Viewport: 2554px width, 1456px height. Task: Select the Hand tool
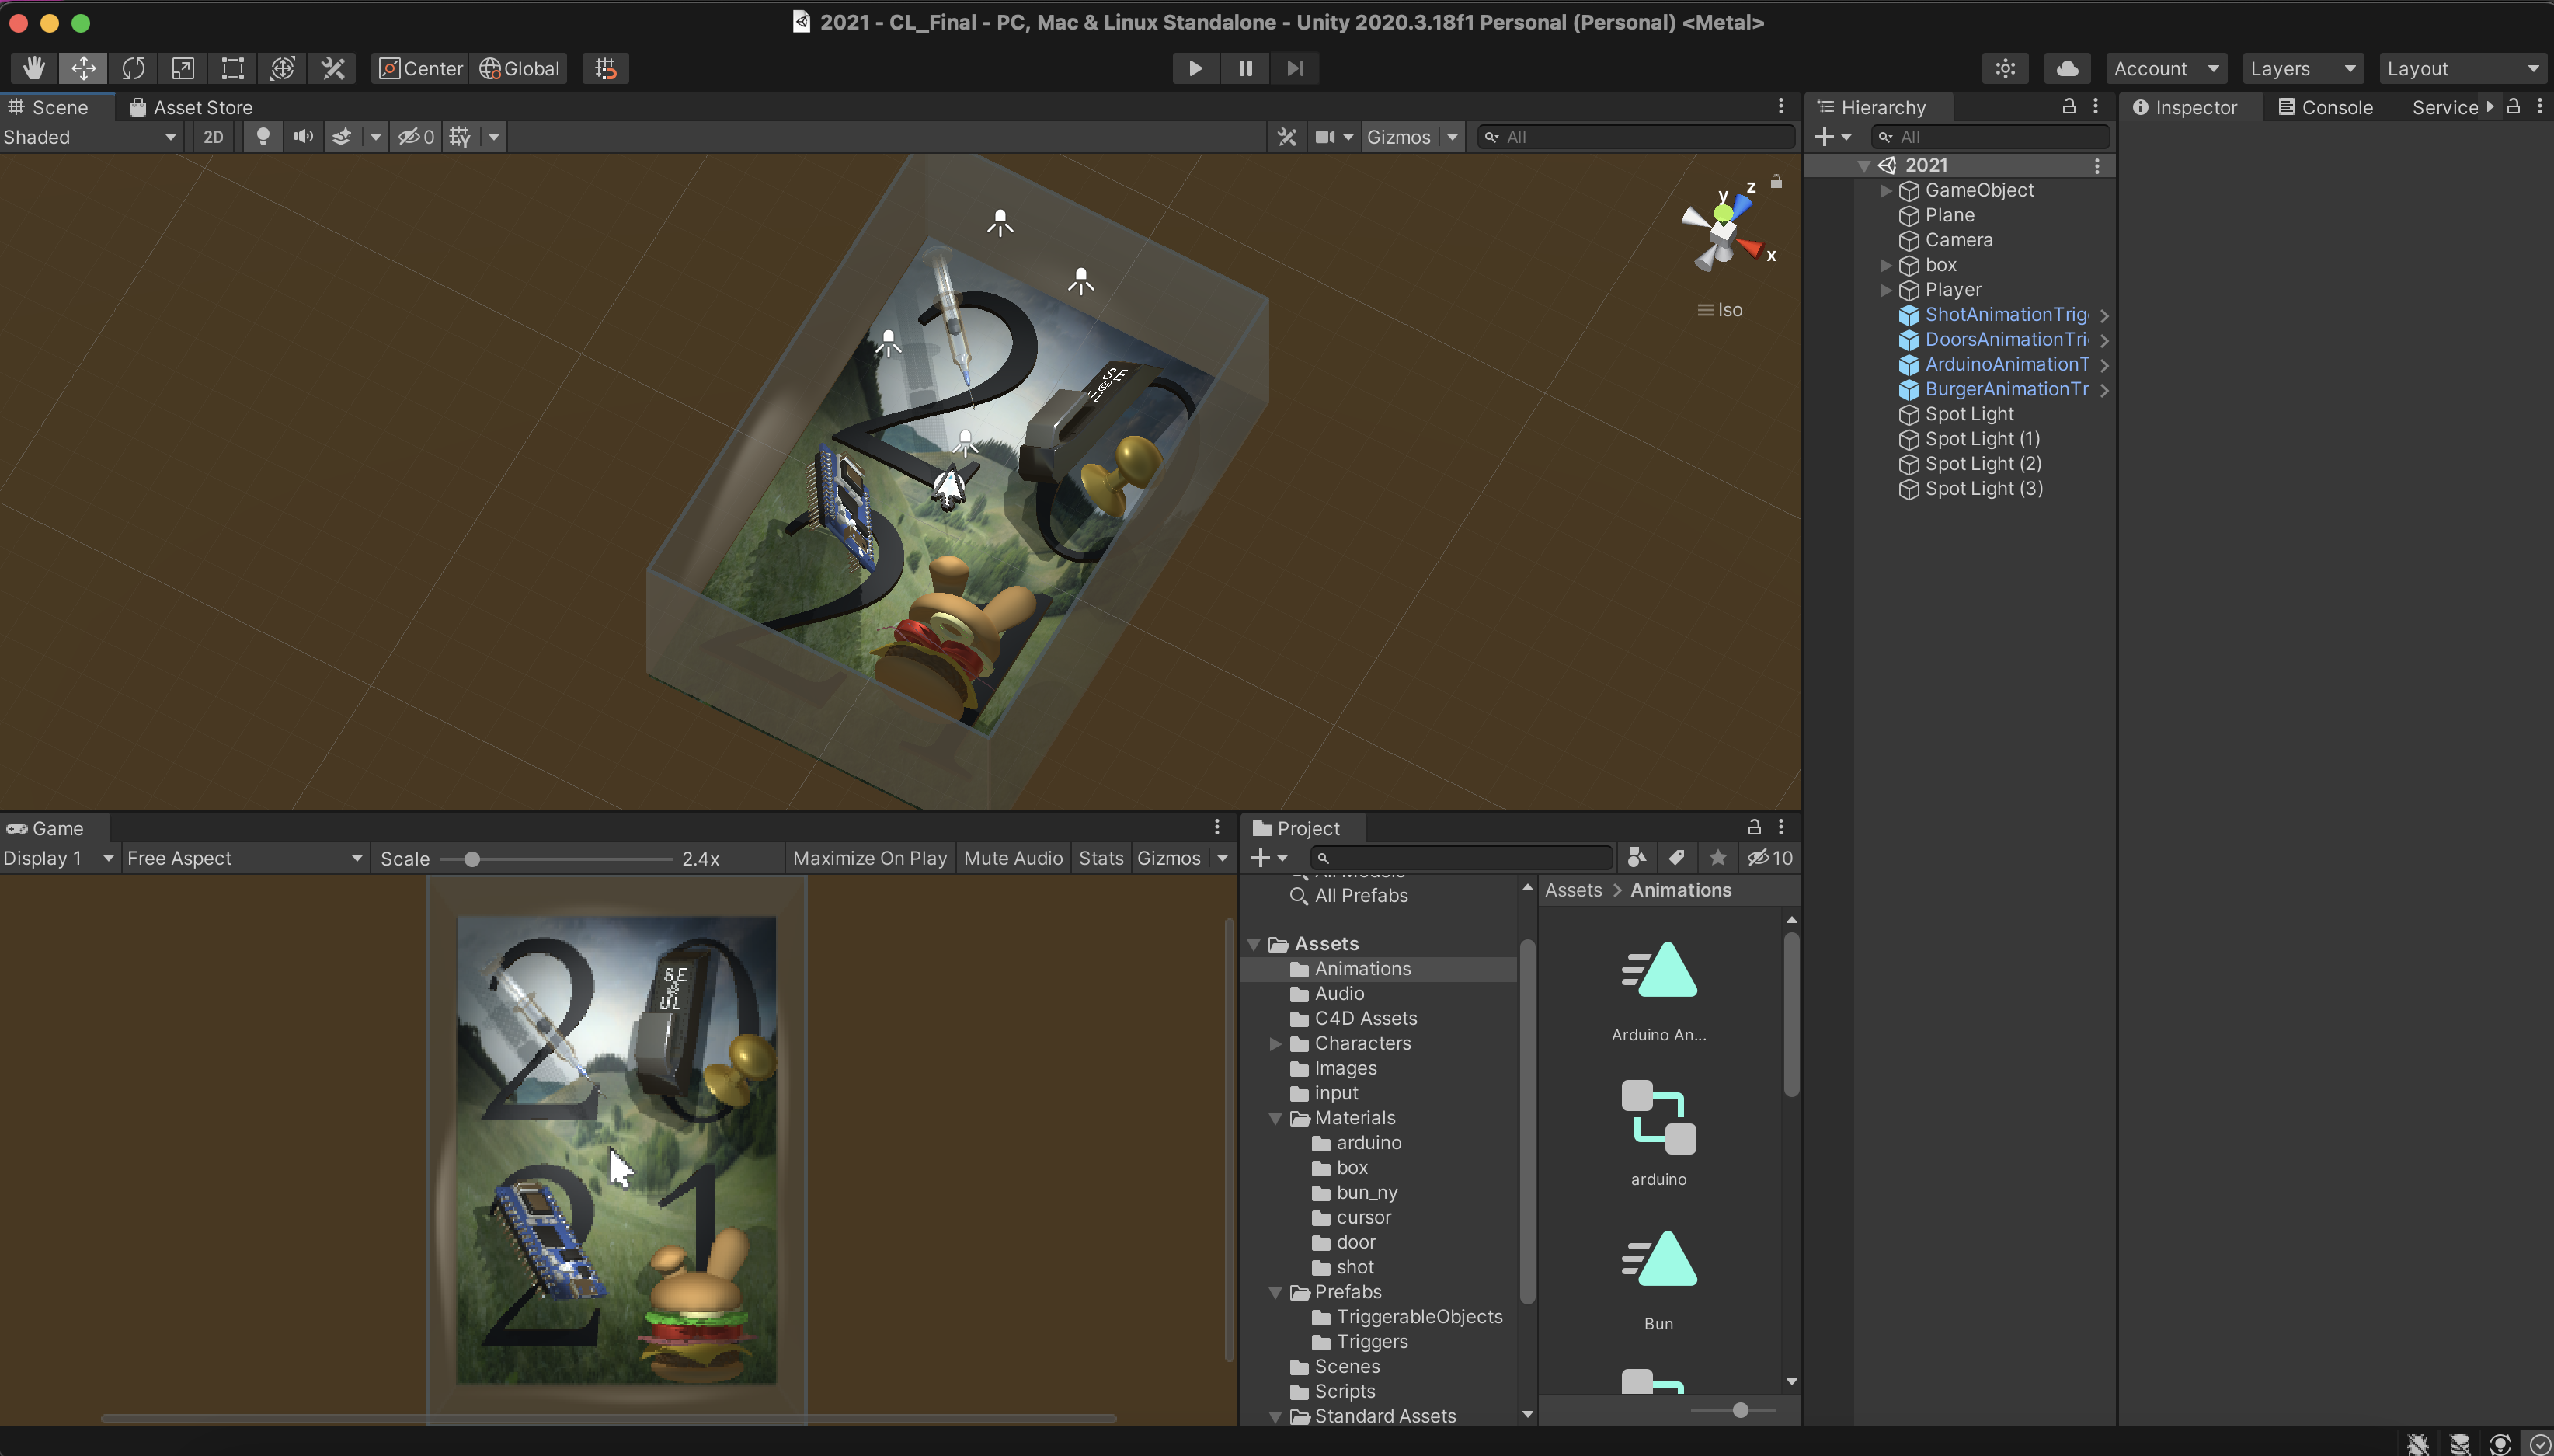point(34,68)
